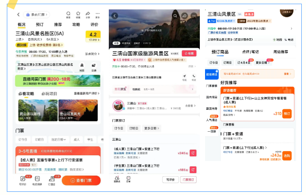Tap 写评价 pencil icon in bottom bar

click(x=22, y=178)
